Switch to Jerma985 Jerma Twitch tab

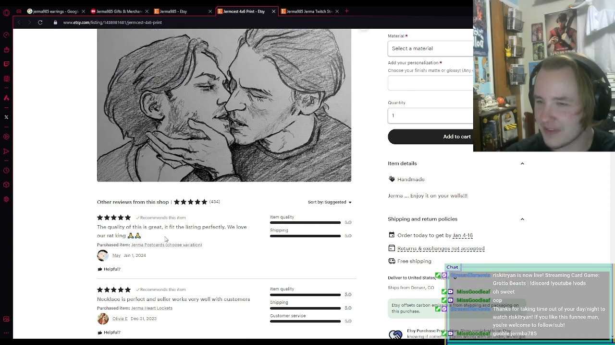[x=309, y=11]
